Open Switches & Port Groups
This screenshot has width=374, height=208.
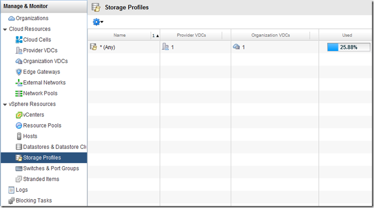coord(51,168)
